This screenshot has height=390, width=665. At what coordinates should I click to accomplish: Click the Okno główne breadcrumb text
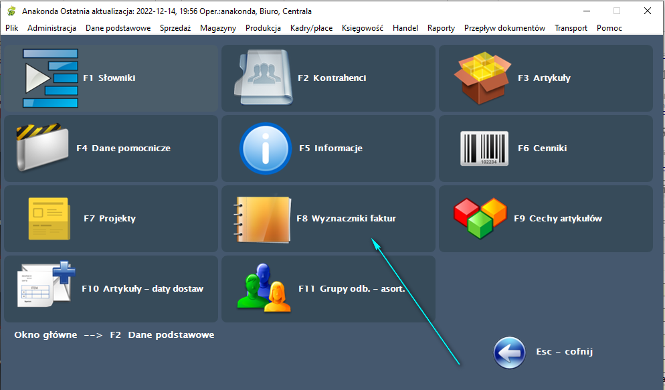point(45,335)
